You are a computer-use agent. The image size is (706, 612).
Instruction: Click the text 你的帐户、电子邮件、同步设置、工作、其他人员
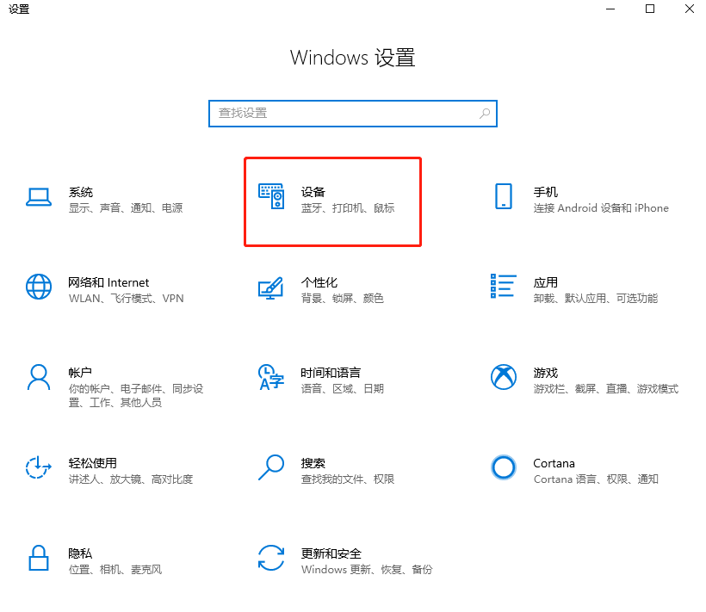(136, 396)
